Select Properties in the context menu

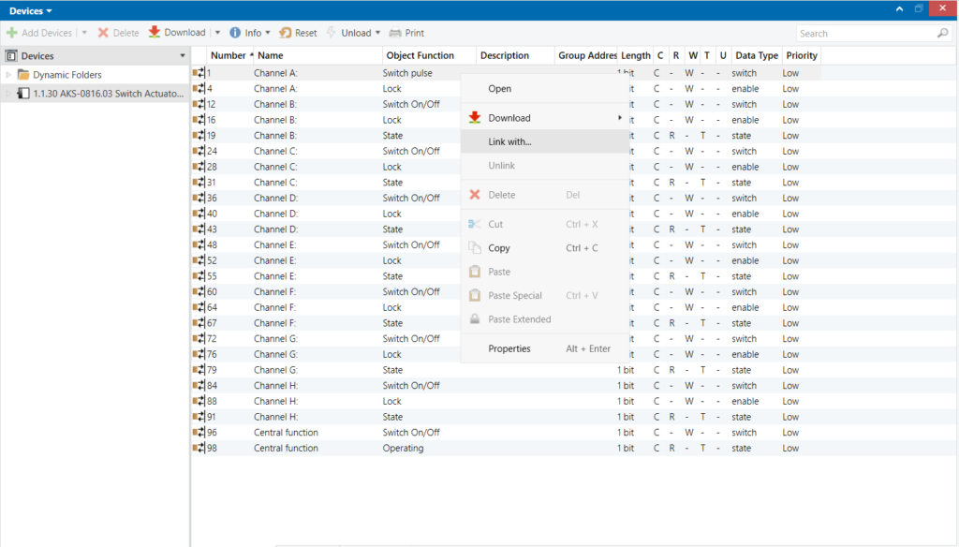(509, 348)
